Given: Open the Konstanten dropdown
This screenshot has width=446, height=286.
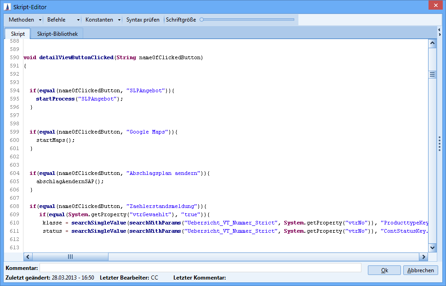Looking at the screenshot, I should pos(103,20).
